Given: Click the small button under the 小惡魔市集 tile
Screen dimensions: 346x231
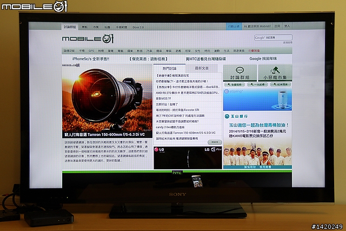Looking at the screenshot, I should pyautogui.click(x=281, y=84).
